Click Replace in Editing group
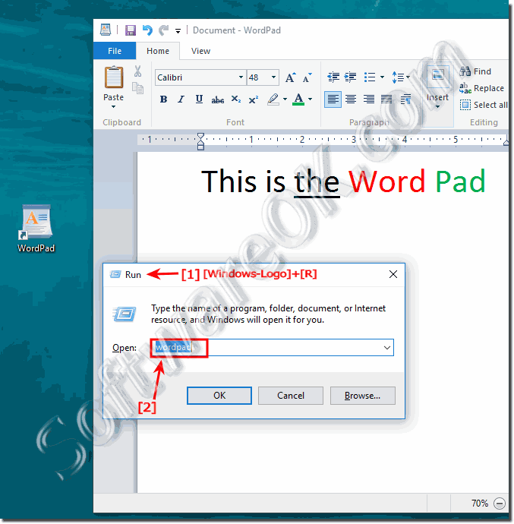Image resolution: width=514 pixels, height=524 pixels. [x=481, y=88]
